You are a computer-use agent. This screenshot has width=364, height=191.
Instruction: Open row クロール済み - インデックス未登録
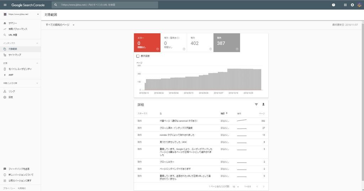pyautogui.click(x=201, y=128)
